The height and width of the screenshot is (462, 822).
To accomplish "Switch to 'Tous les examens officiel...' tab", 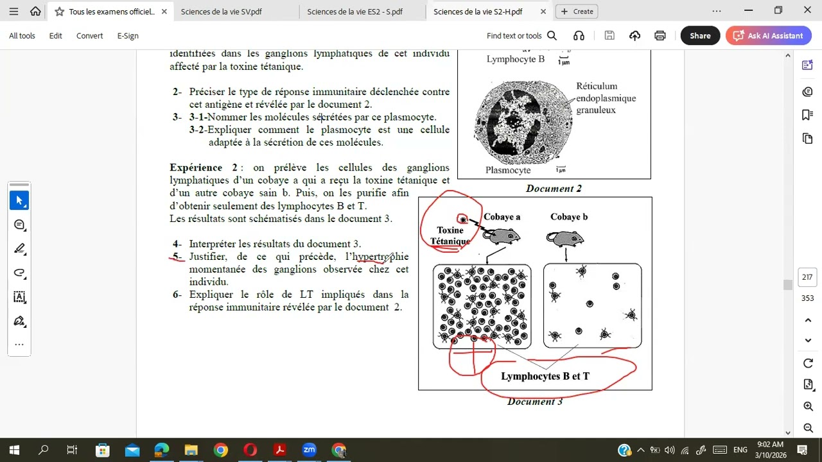I will (x=111, y=12).
